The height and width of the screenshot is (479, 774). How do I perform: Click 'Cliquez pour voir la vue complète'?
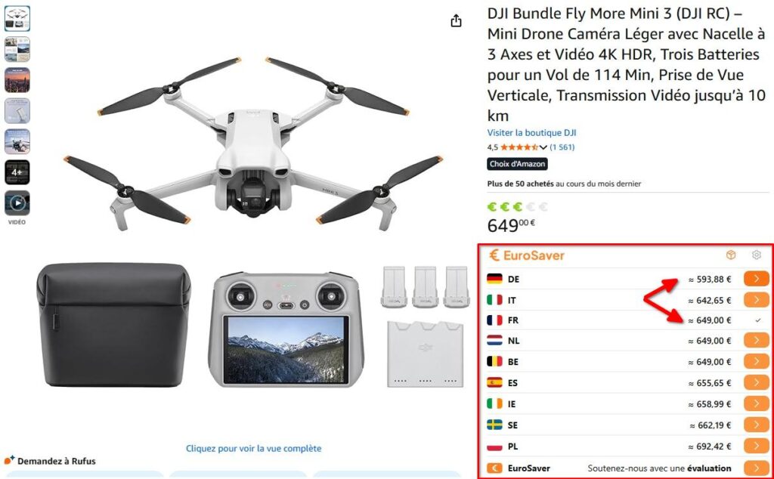(254, 449)
